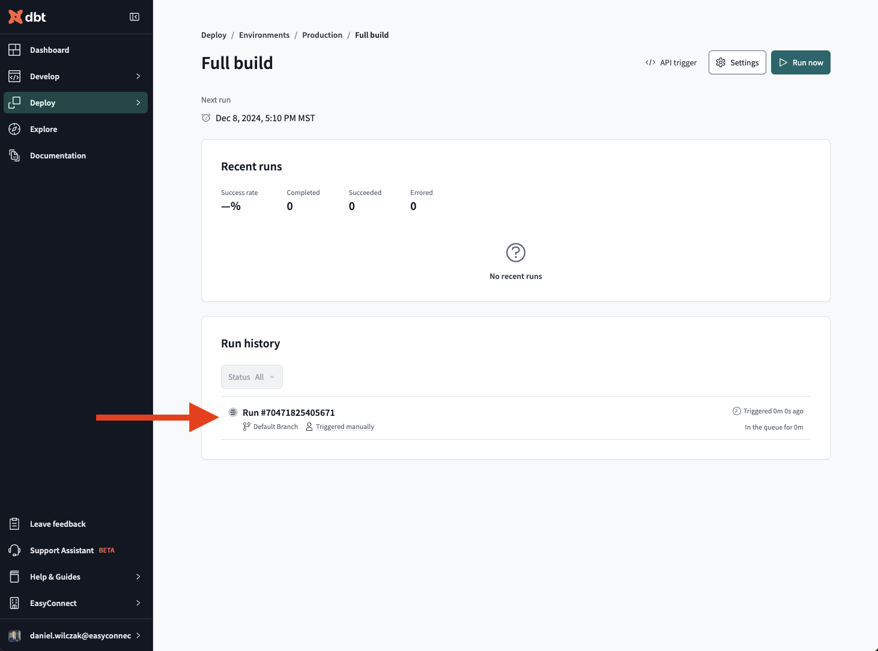This screenshot has height=651, width=878.
Task: Go to Environments in the breadcrumb
Action: pos(264,35)
